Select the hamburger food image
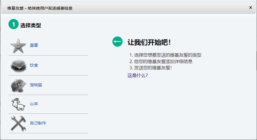 coord(19,65)
